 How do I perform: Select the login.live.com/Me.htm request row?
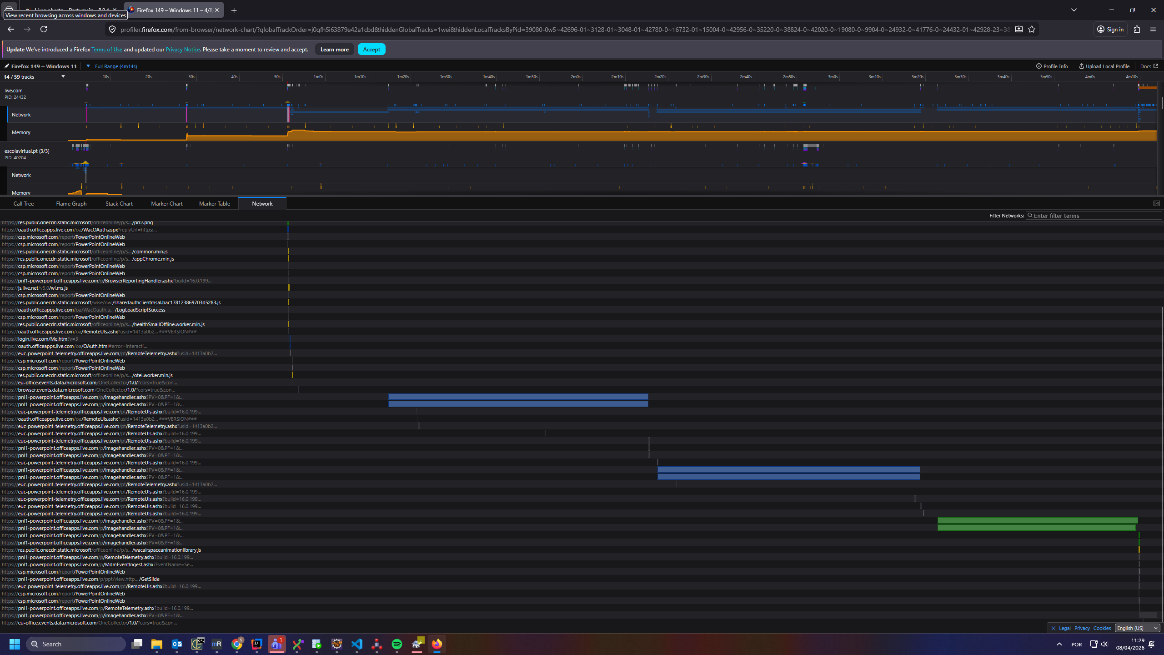click(581, 339)
